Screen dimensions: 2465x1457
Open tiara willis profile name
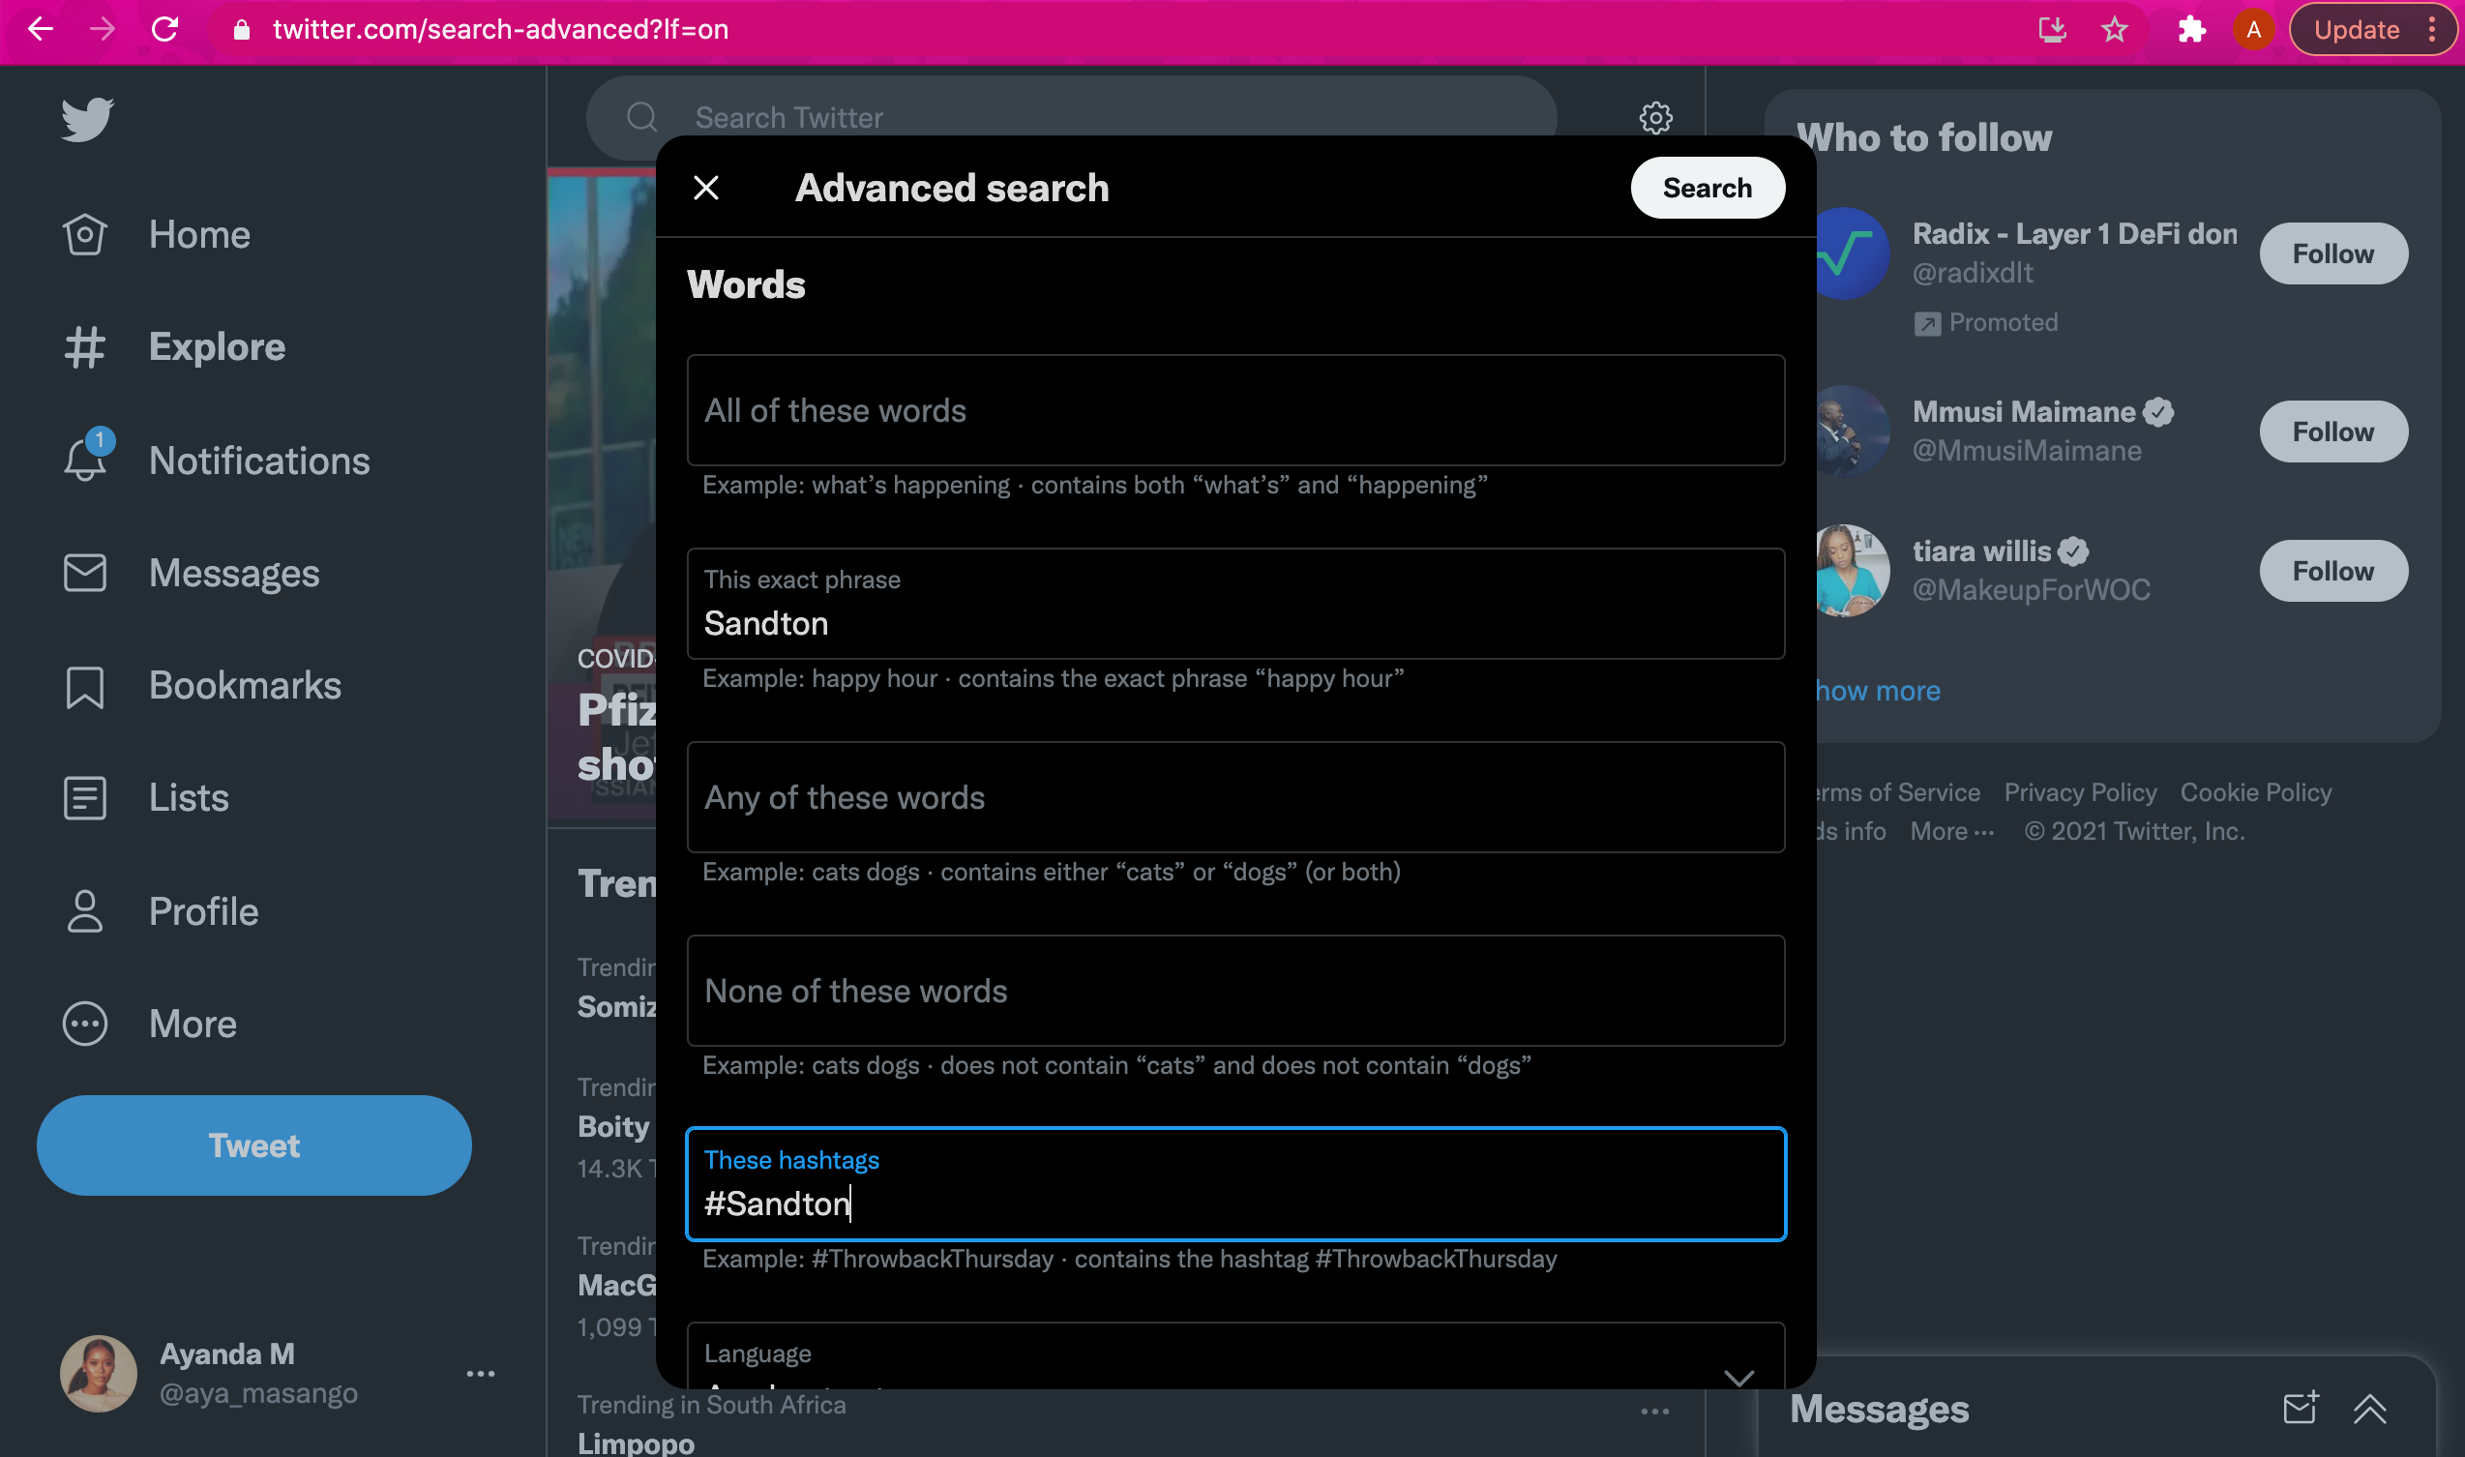pos(1981,550)
